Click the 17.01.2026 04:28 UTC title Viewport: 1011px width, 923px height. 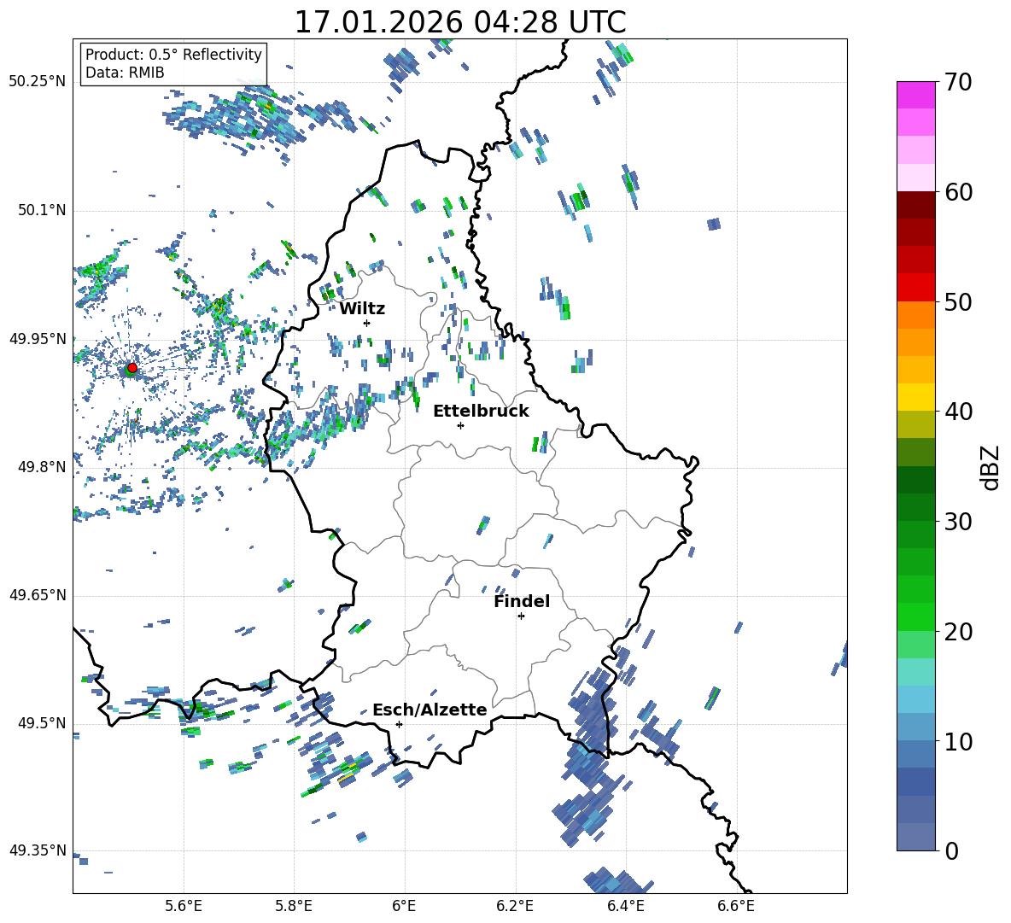click(x=459, y=21)
